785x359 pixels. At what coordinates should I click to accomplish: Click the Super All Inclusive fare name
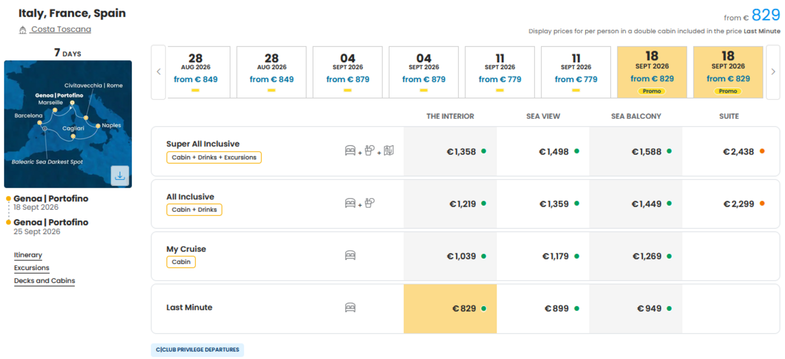[203, 144]
